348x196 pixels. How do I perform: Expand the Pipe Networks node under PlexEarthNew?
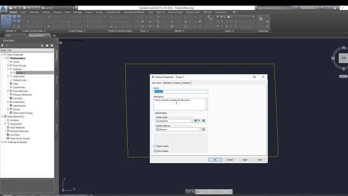point(8,91)
